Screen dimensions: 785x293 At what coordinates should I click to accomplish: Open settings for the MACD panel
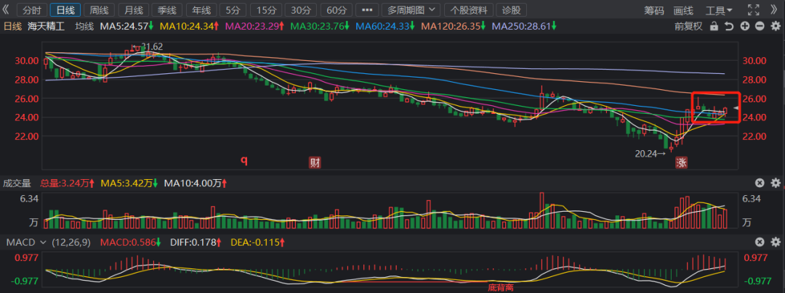[x=775, y=242]
